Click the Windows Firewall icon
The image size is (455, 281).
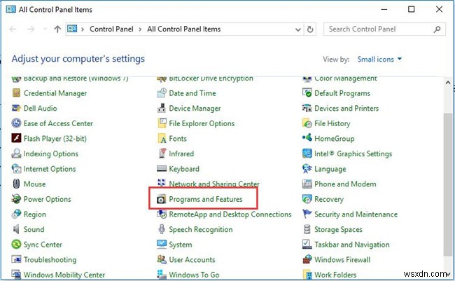coord(307,259)
